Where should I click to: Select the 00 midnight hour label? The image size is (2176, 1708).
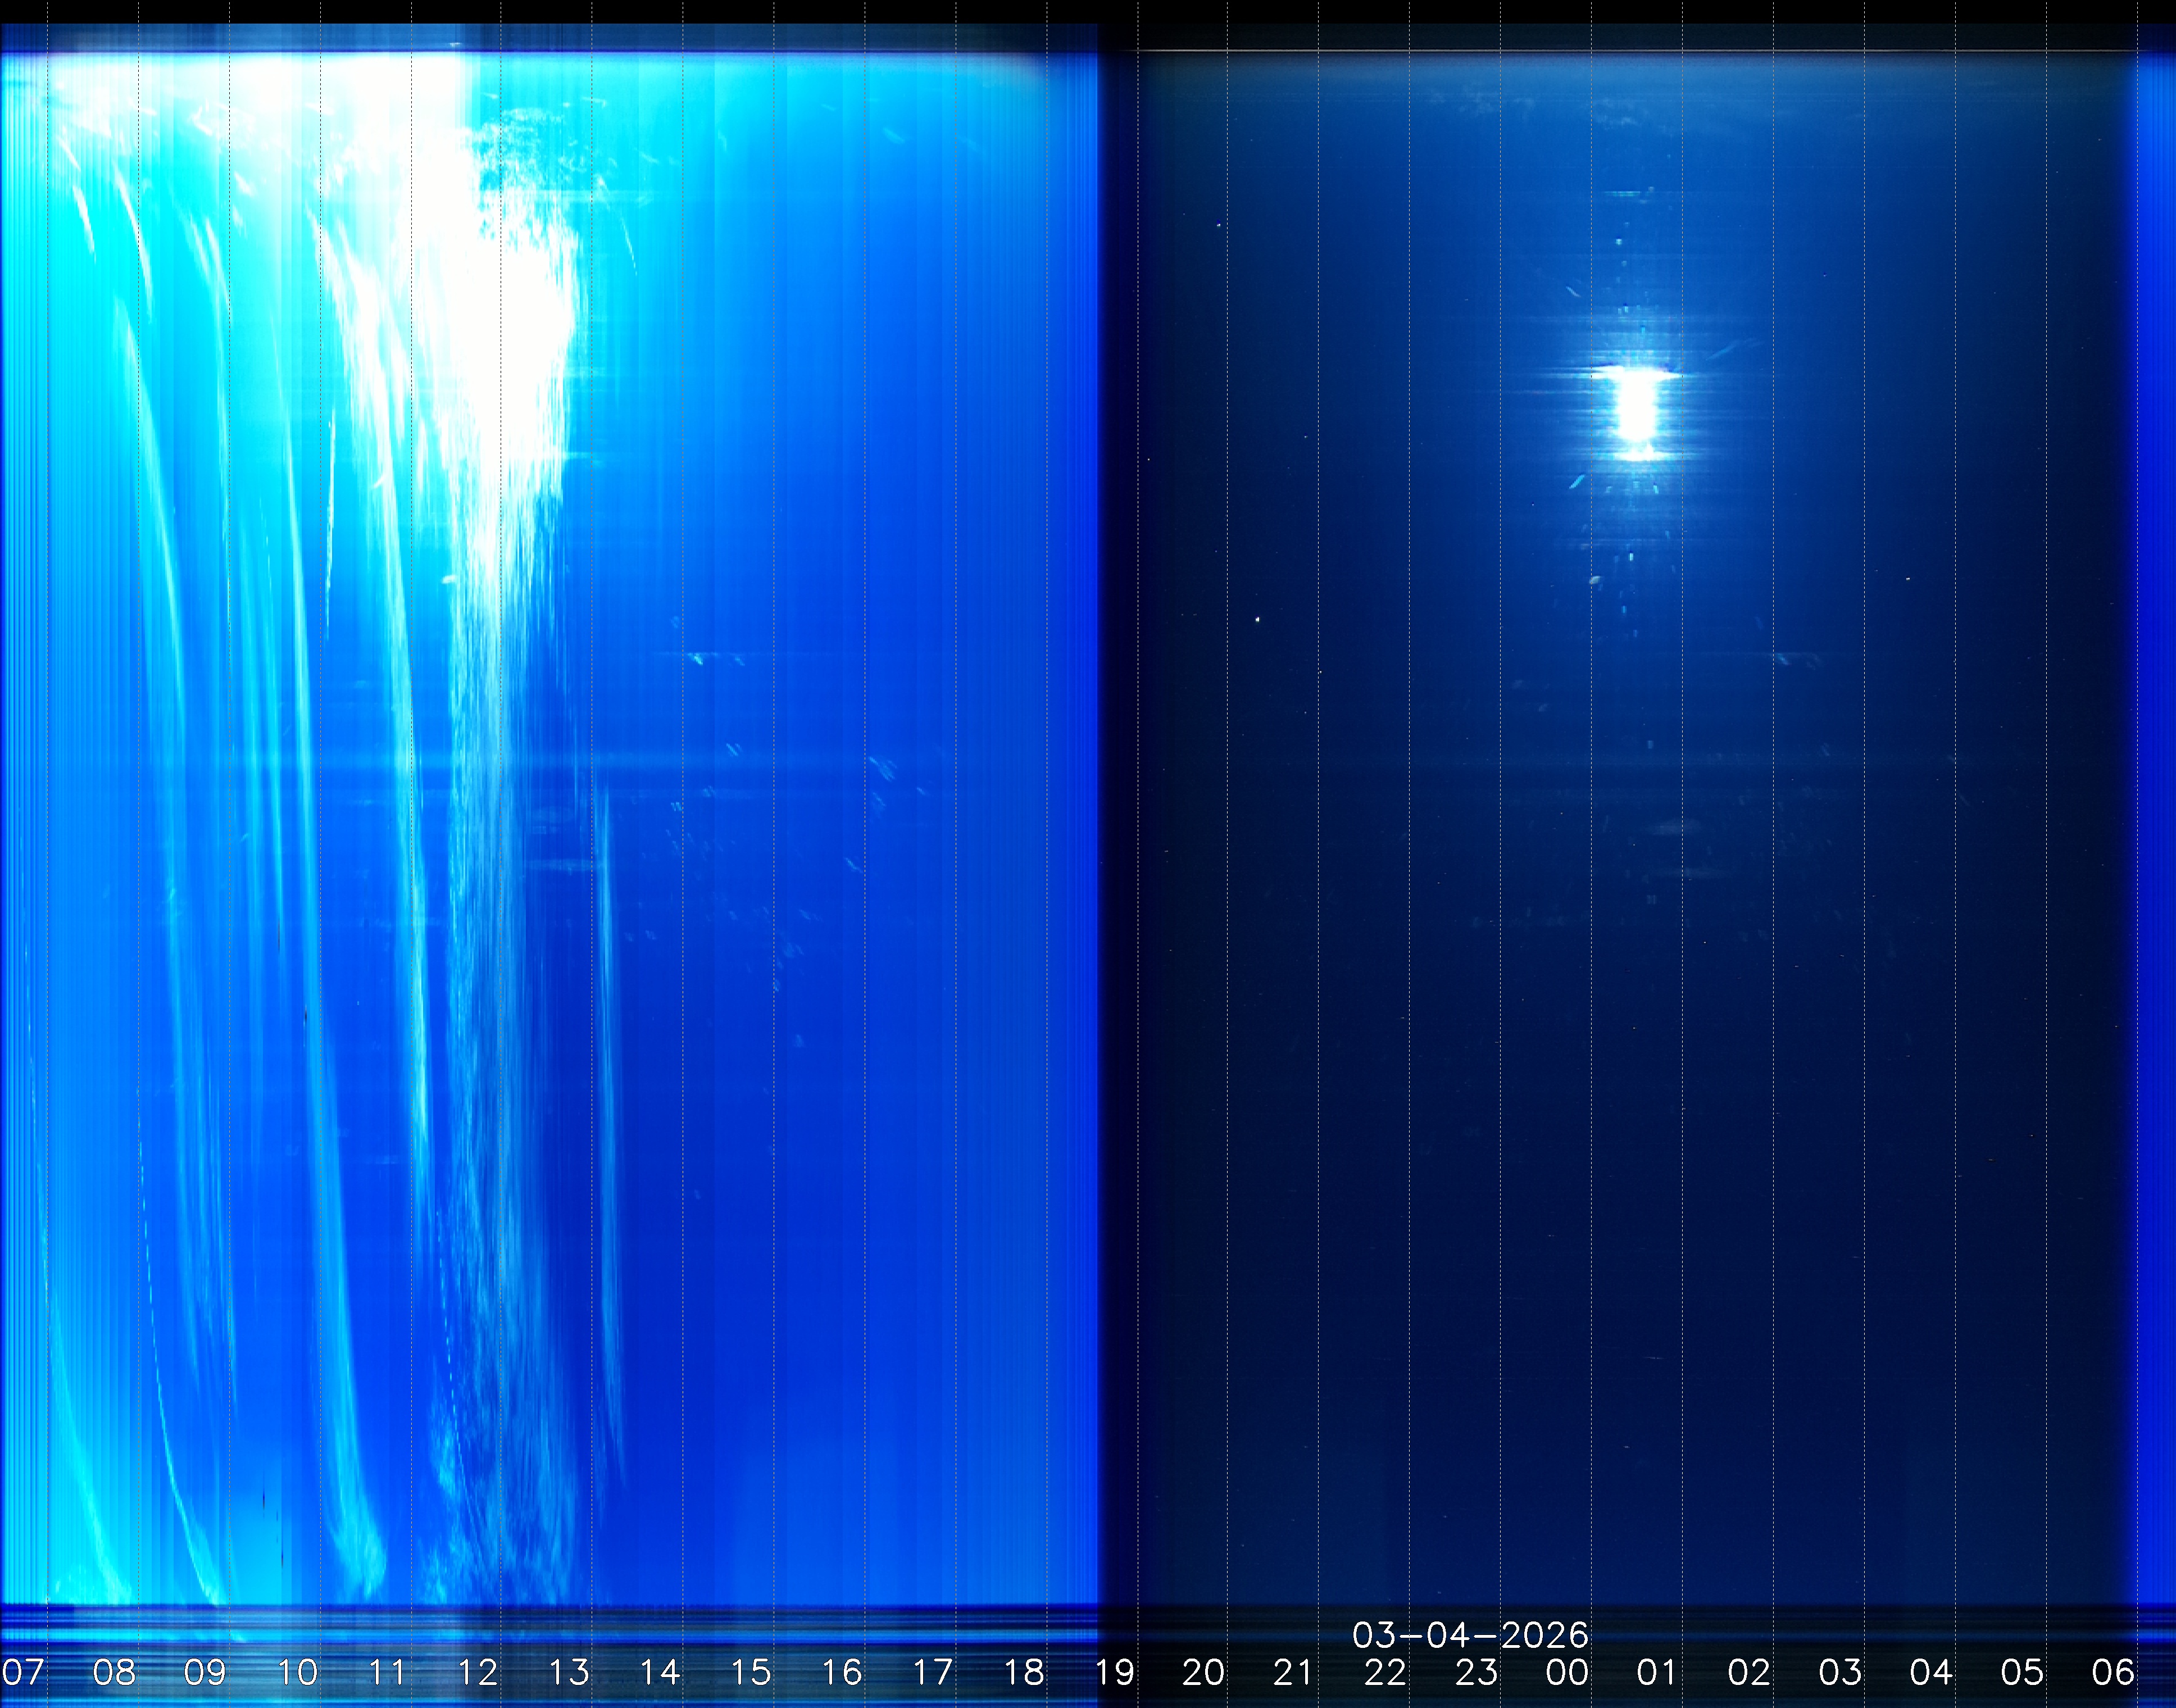tap(1567, 1672)
